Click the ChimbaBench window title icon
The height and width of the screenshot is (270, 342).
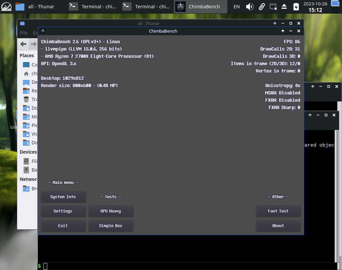pos(43,31)
